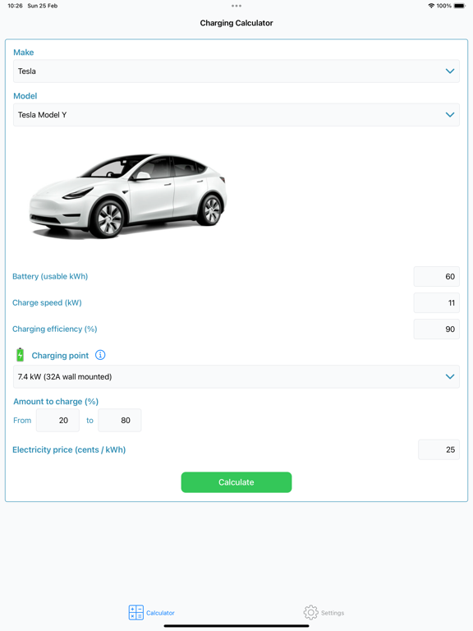Tap the 'Charging efficiency (%)' label
This screenshot has height=631, width=473.
(x=55, y=329)
